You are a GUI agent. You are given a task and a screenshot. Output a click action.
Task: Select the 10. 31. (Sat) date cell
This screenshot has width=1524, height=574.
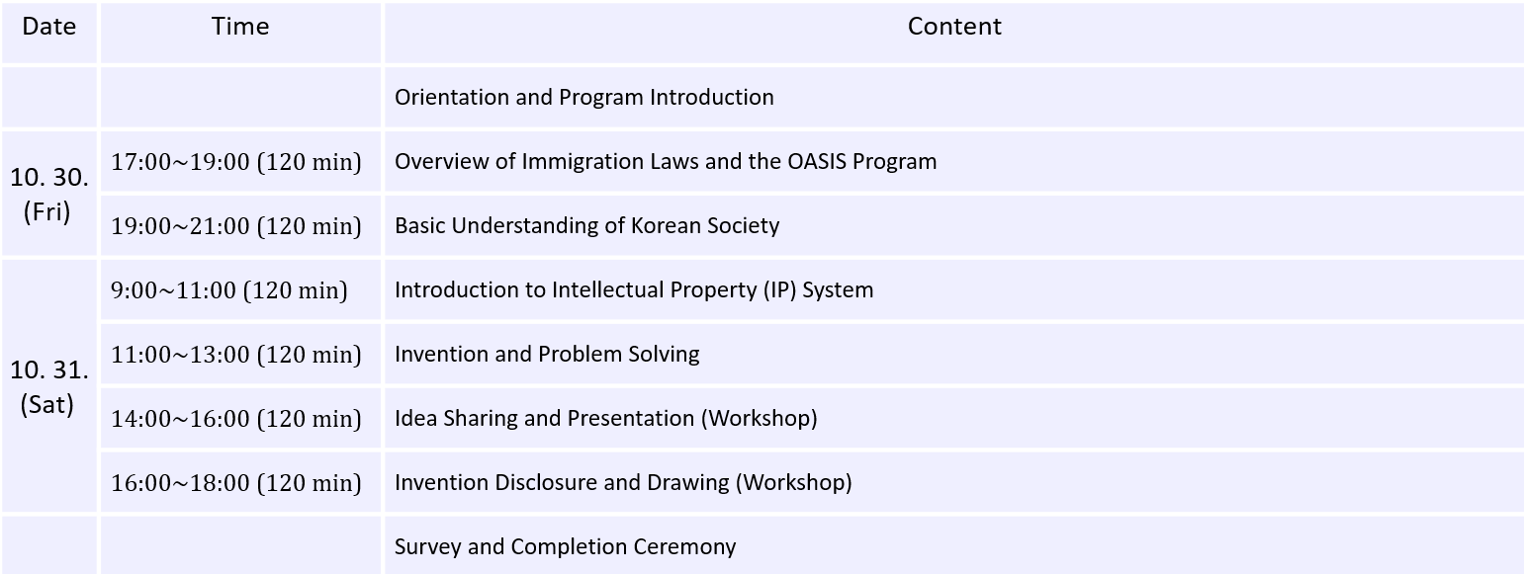coord(49,386)
